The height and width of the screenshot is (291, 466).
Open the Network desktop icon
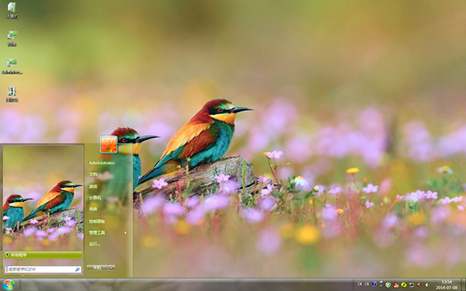click(x=12, y=38)
